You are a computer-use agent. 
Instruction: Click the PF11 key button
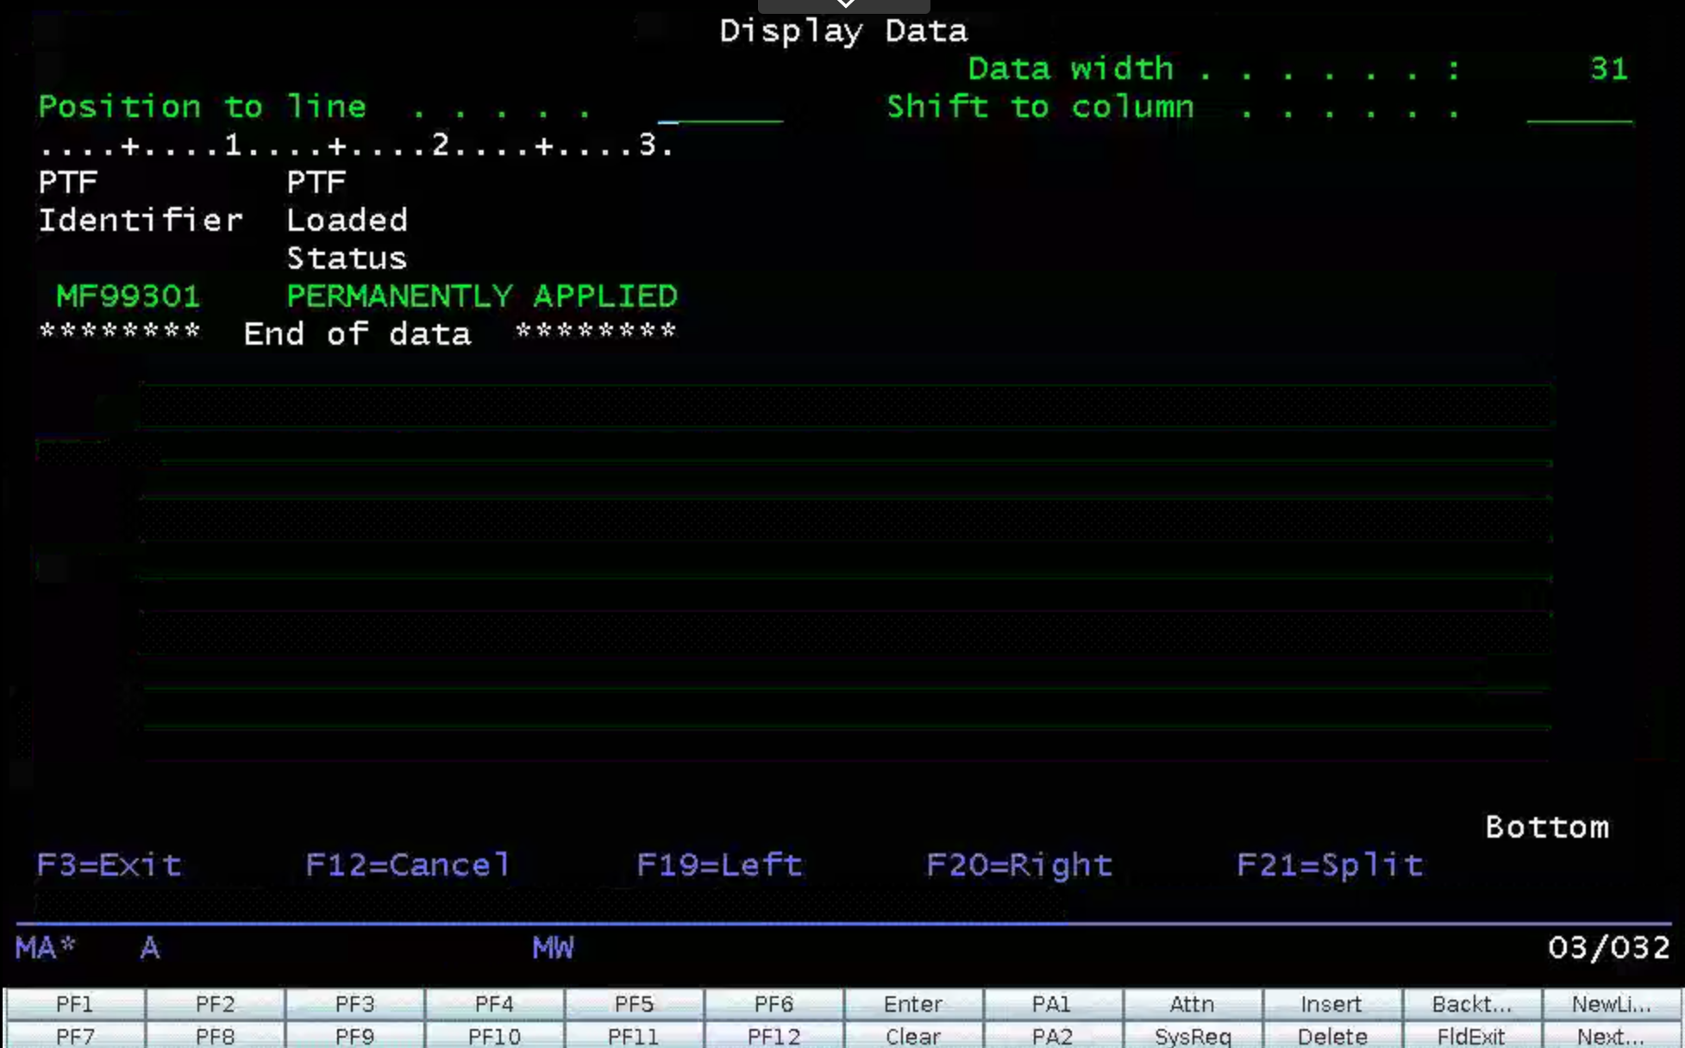click(x=634, y=1035)
